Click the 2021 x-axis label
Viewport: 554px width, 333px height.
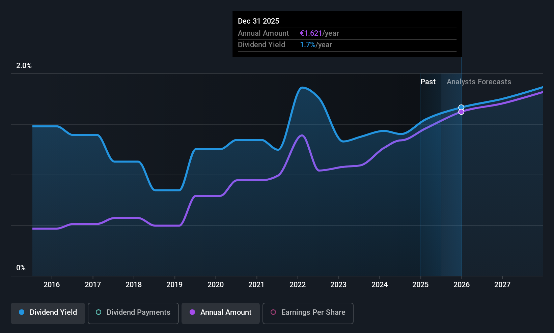pyautogui.click(x=256, y=285)
